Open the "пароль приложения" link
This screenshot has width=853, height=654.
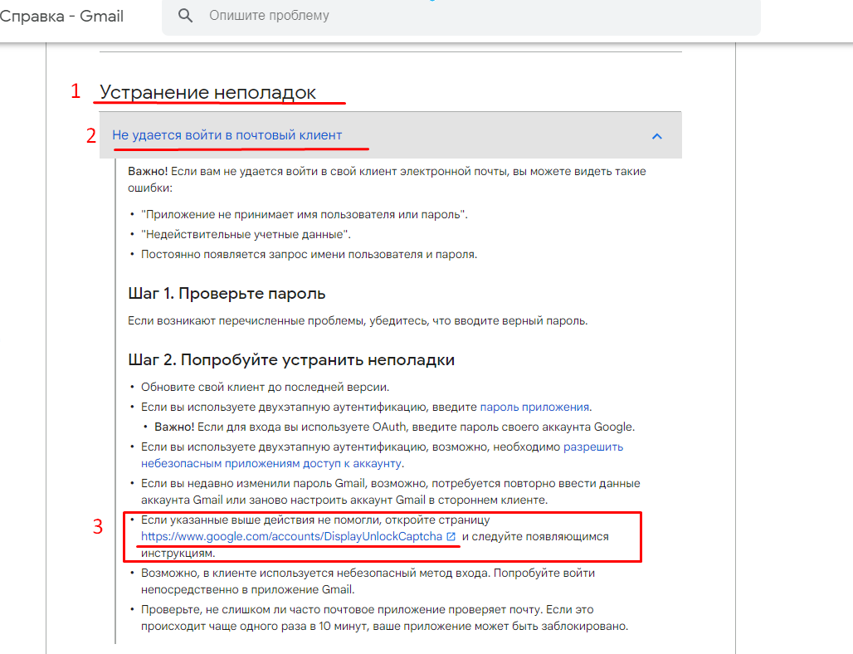coord(534,407)
